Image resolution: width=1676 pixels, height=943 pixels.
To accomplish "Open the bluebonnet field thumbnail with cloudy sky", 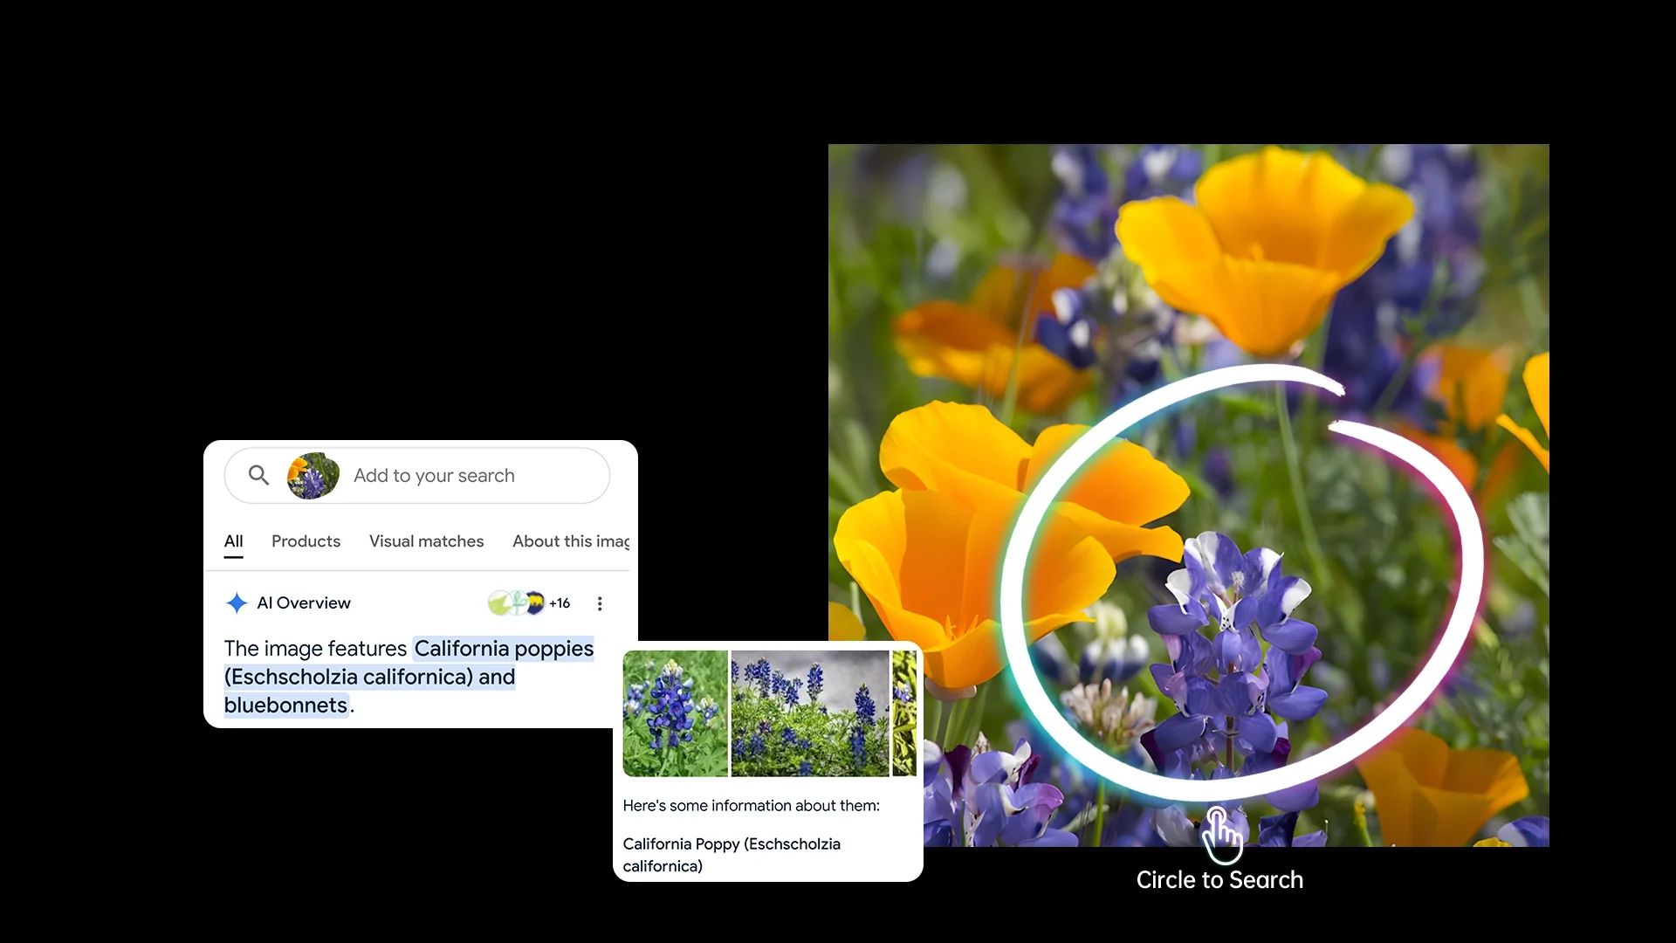I will point(810,713).
